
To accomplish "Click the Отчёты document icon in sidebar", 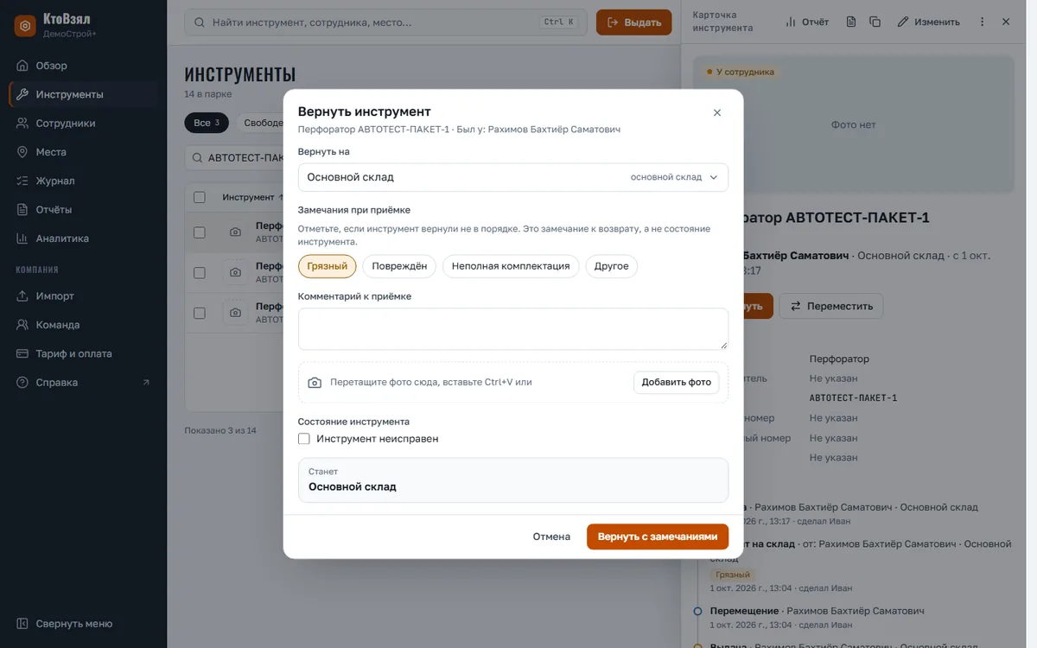I will (22, 209).
